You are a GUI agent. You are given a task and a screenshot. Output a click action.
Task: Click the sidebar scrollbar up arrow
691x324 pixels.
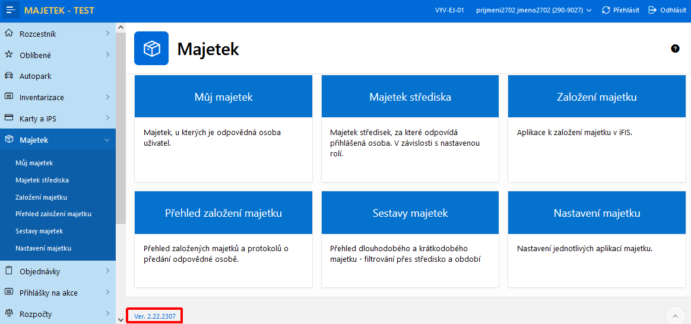click(x=121, y=27)
